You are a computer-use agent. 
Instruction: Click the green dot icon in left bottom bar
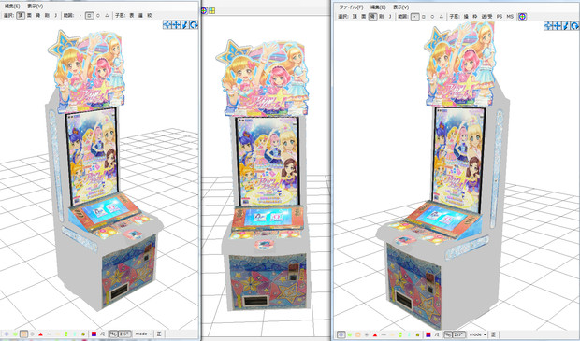[15, 334]
